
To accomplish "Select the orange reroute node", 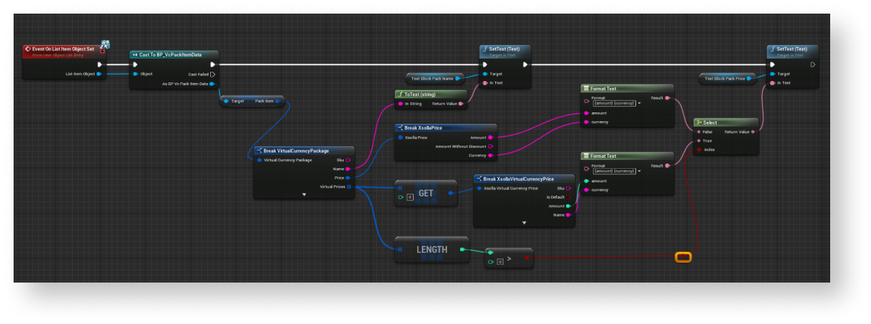I will pos(683,257).
